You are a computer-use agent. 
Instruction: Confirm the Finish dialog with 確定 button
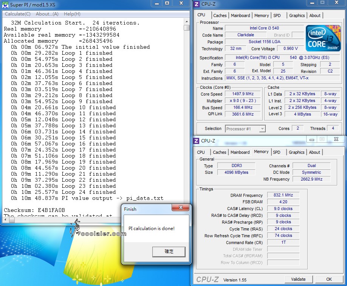pos(169,252)
